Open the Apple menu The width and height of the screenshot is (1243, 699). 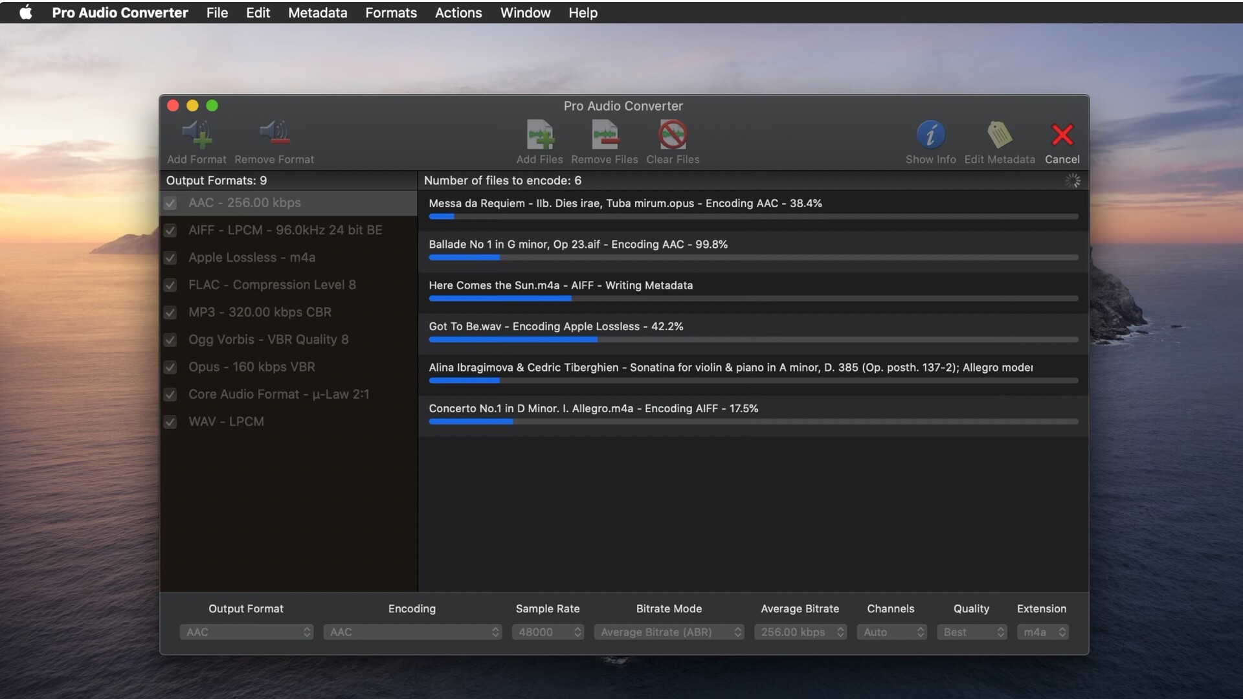(26, 12)
